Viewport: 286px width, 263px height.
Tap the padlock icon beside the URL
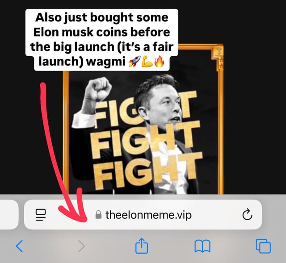pyautogui.click(x=98, y=215)
